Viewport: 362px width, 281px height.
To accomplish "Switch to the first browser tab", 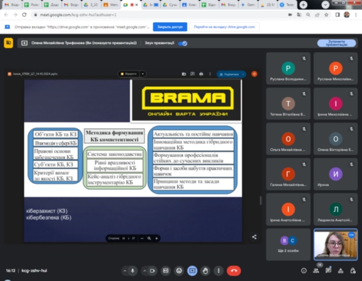I will click(x=14, y=4).
